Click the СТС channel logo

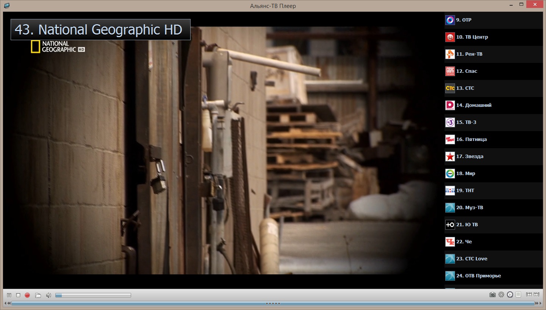(450, 88)
